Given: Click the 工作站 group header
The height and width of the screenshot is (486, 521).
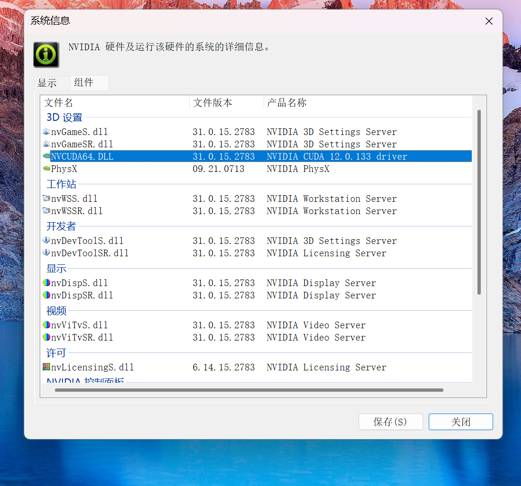Looking at the screenshot, I should click(x=61, y=184).
